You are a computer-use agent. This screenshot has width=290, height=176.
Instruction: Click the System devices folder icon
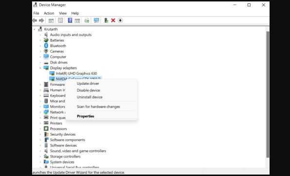[46, 162]
